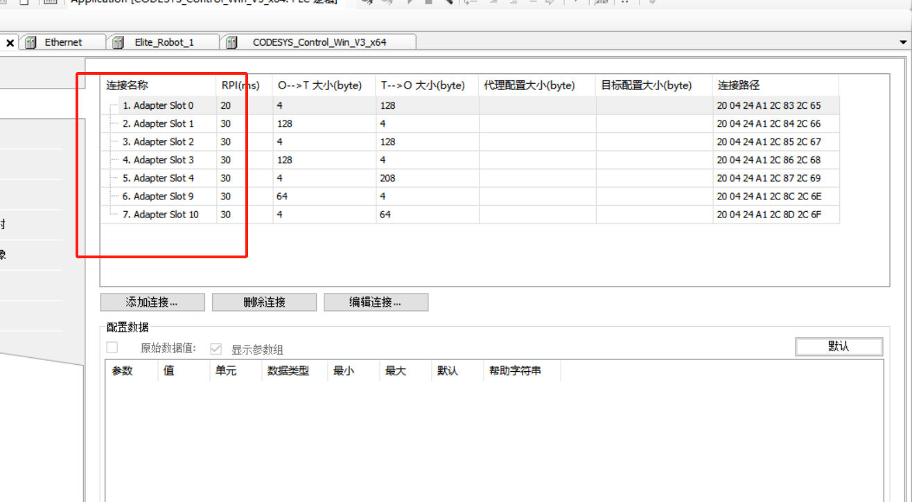
Task: Close the current editor tab with X
Action: 10,43
